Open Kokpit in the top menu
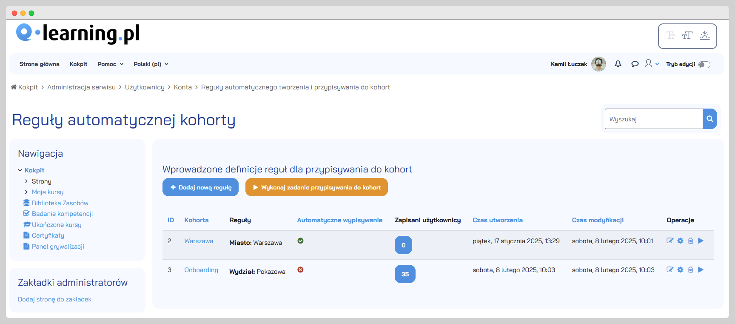 pos(78,64)
